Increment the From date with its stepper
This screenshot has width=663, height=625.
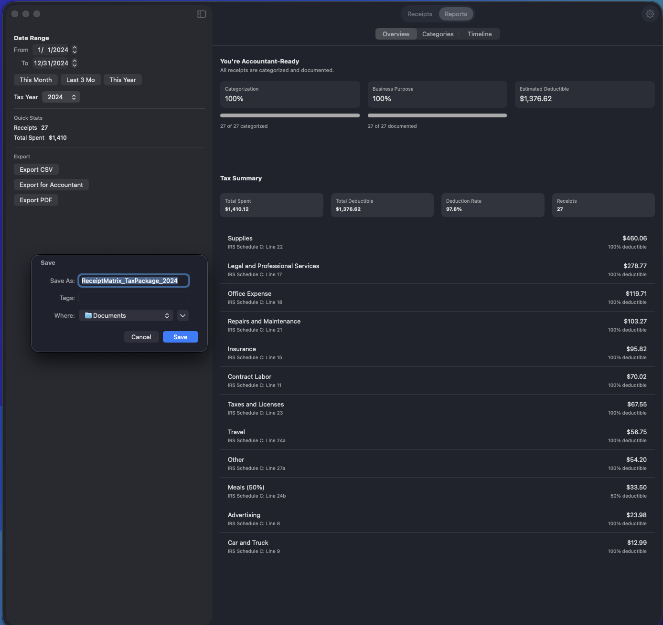(x=75, y=47)
